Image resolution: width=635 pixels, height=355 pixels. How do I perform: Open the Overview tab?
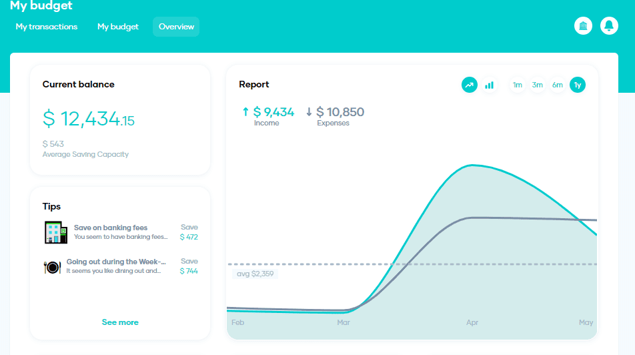tap(176, 27)
